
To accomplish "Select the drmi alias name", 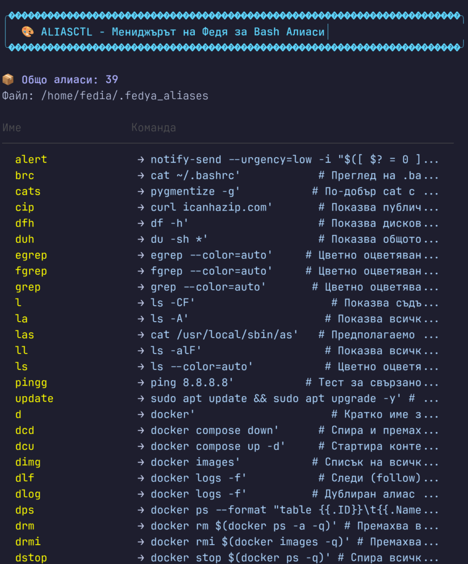I will click(x=28, y=542).
